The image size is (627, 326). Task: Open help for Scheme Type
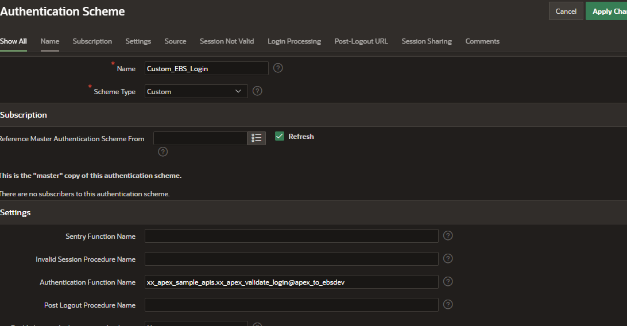(257, 91)
